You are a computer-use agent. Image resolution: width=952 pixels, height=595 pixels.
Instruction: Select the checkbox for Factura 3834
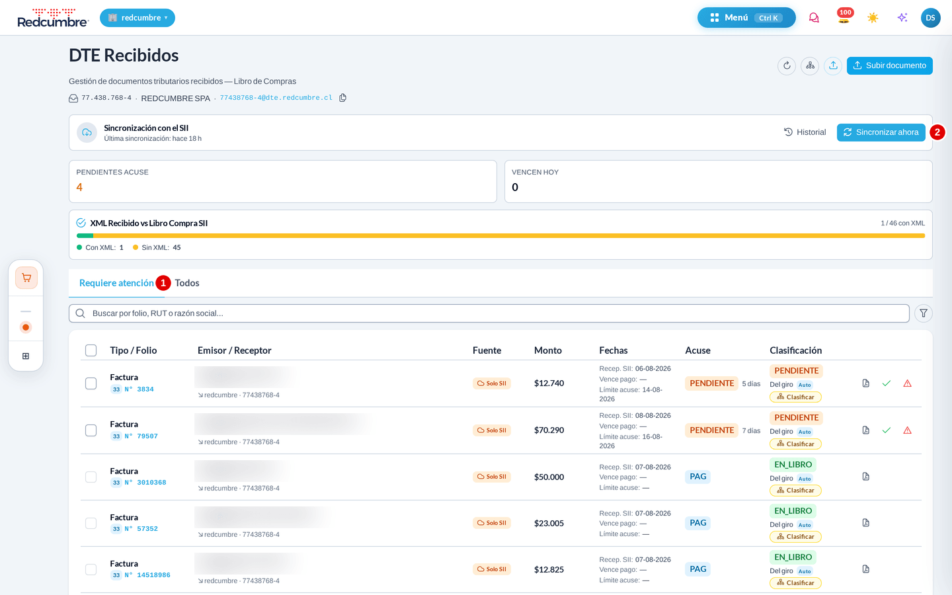click(x=91, y=383)
